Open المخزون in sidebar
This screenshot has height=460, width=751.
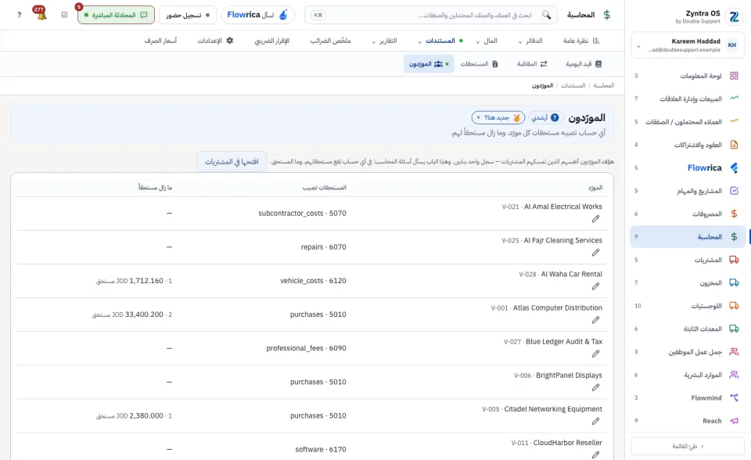[688, 282]
